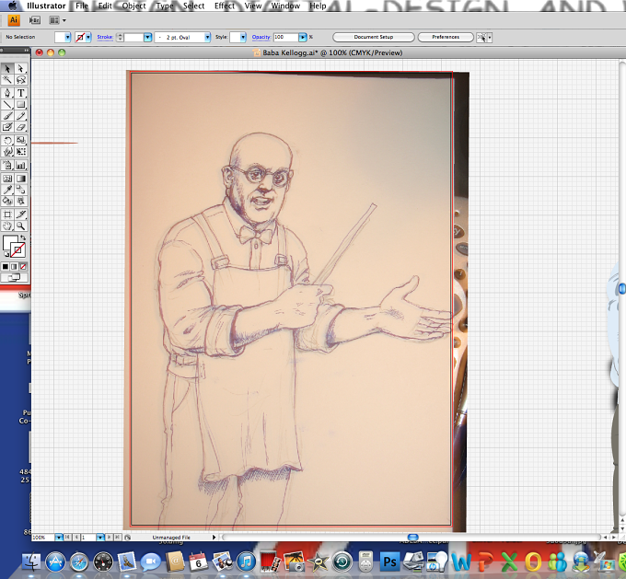Select the Blob Brush tool
The width and height of the screenshot is (626, 579).
click(7, 127)
